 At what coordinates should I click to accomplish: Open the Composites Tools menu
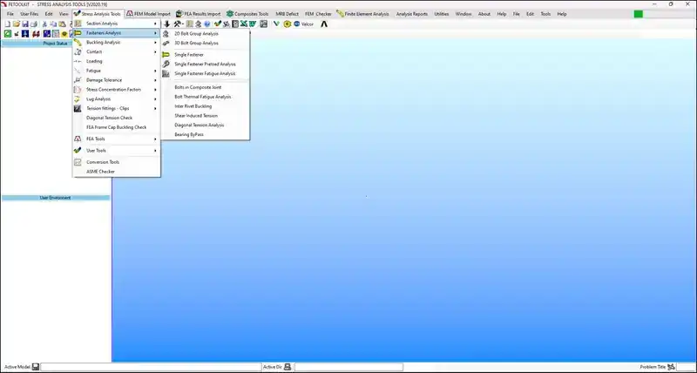coord(247,14)
